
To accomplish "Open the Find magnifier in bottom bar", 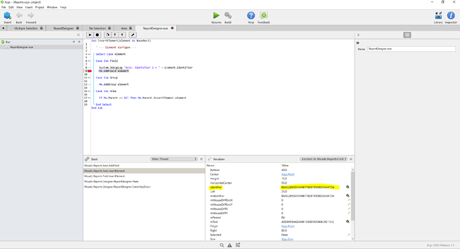I will pos(222,245).
